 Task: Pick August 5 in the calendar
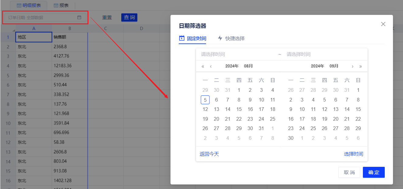tap(205, 100)
